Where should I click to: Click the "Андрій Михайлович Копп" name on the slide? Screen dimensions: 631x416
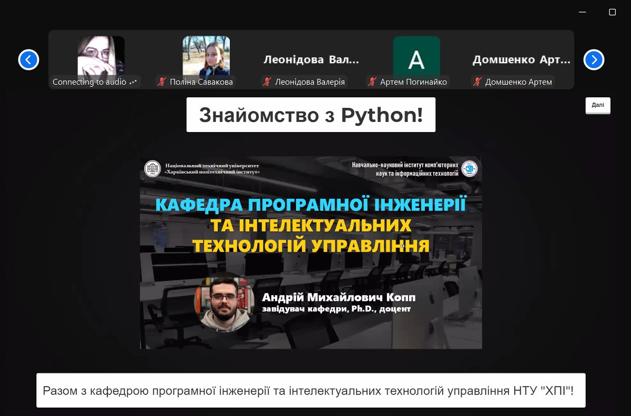click(339, 298)
